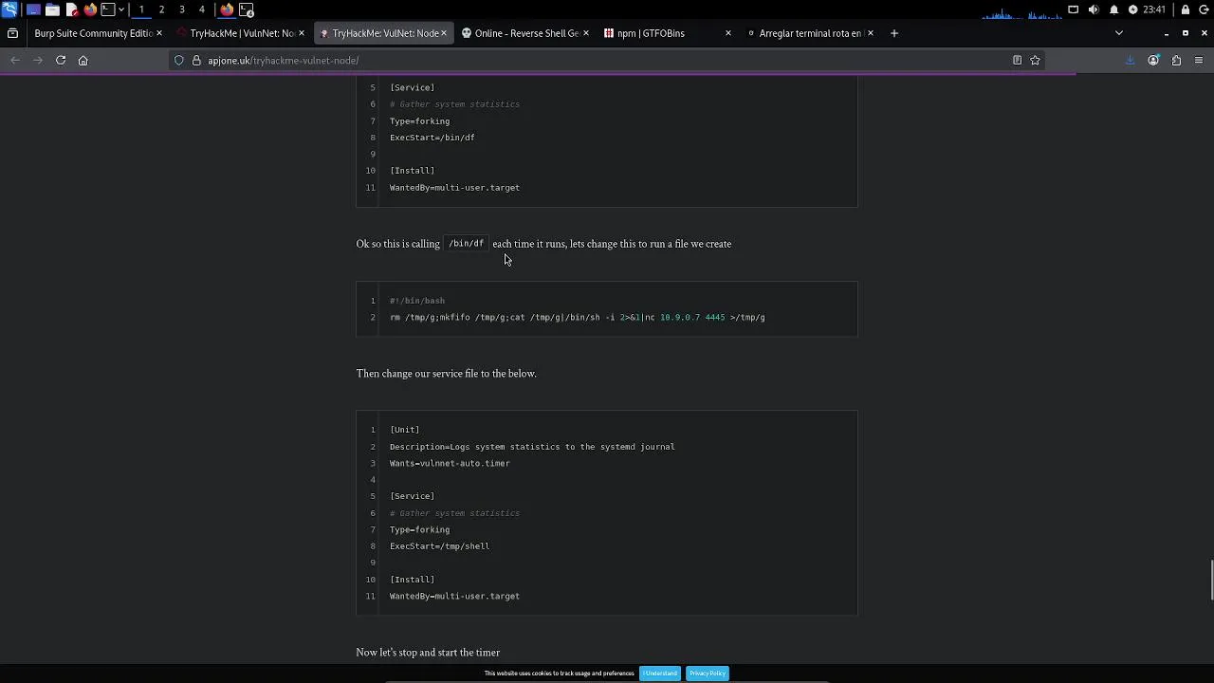Screen dimensions: 1214x683
Task: Click the 'Description=Logs system statistics' line
Action: 532,447
